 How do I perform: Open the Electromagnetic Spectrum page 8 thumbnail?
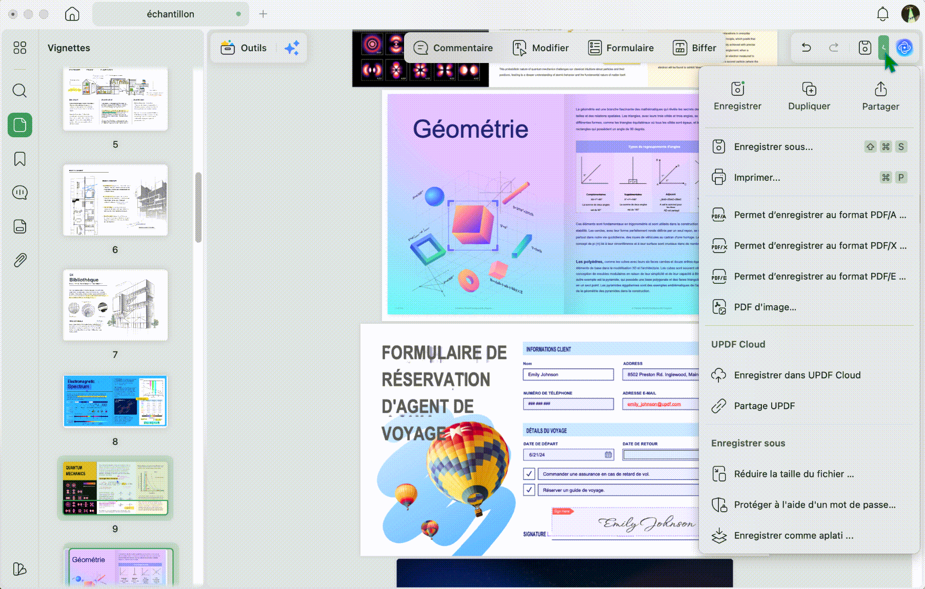tap(115, 402)
